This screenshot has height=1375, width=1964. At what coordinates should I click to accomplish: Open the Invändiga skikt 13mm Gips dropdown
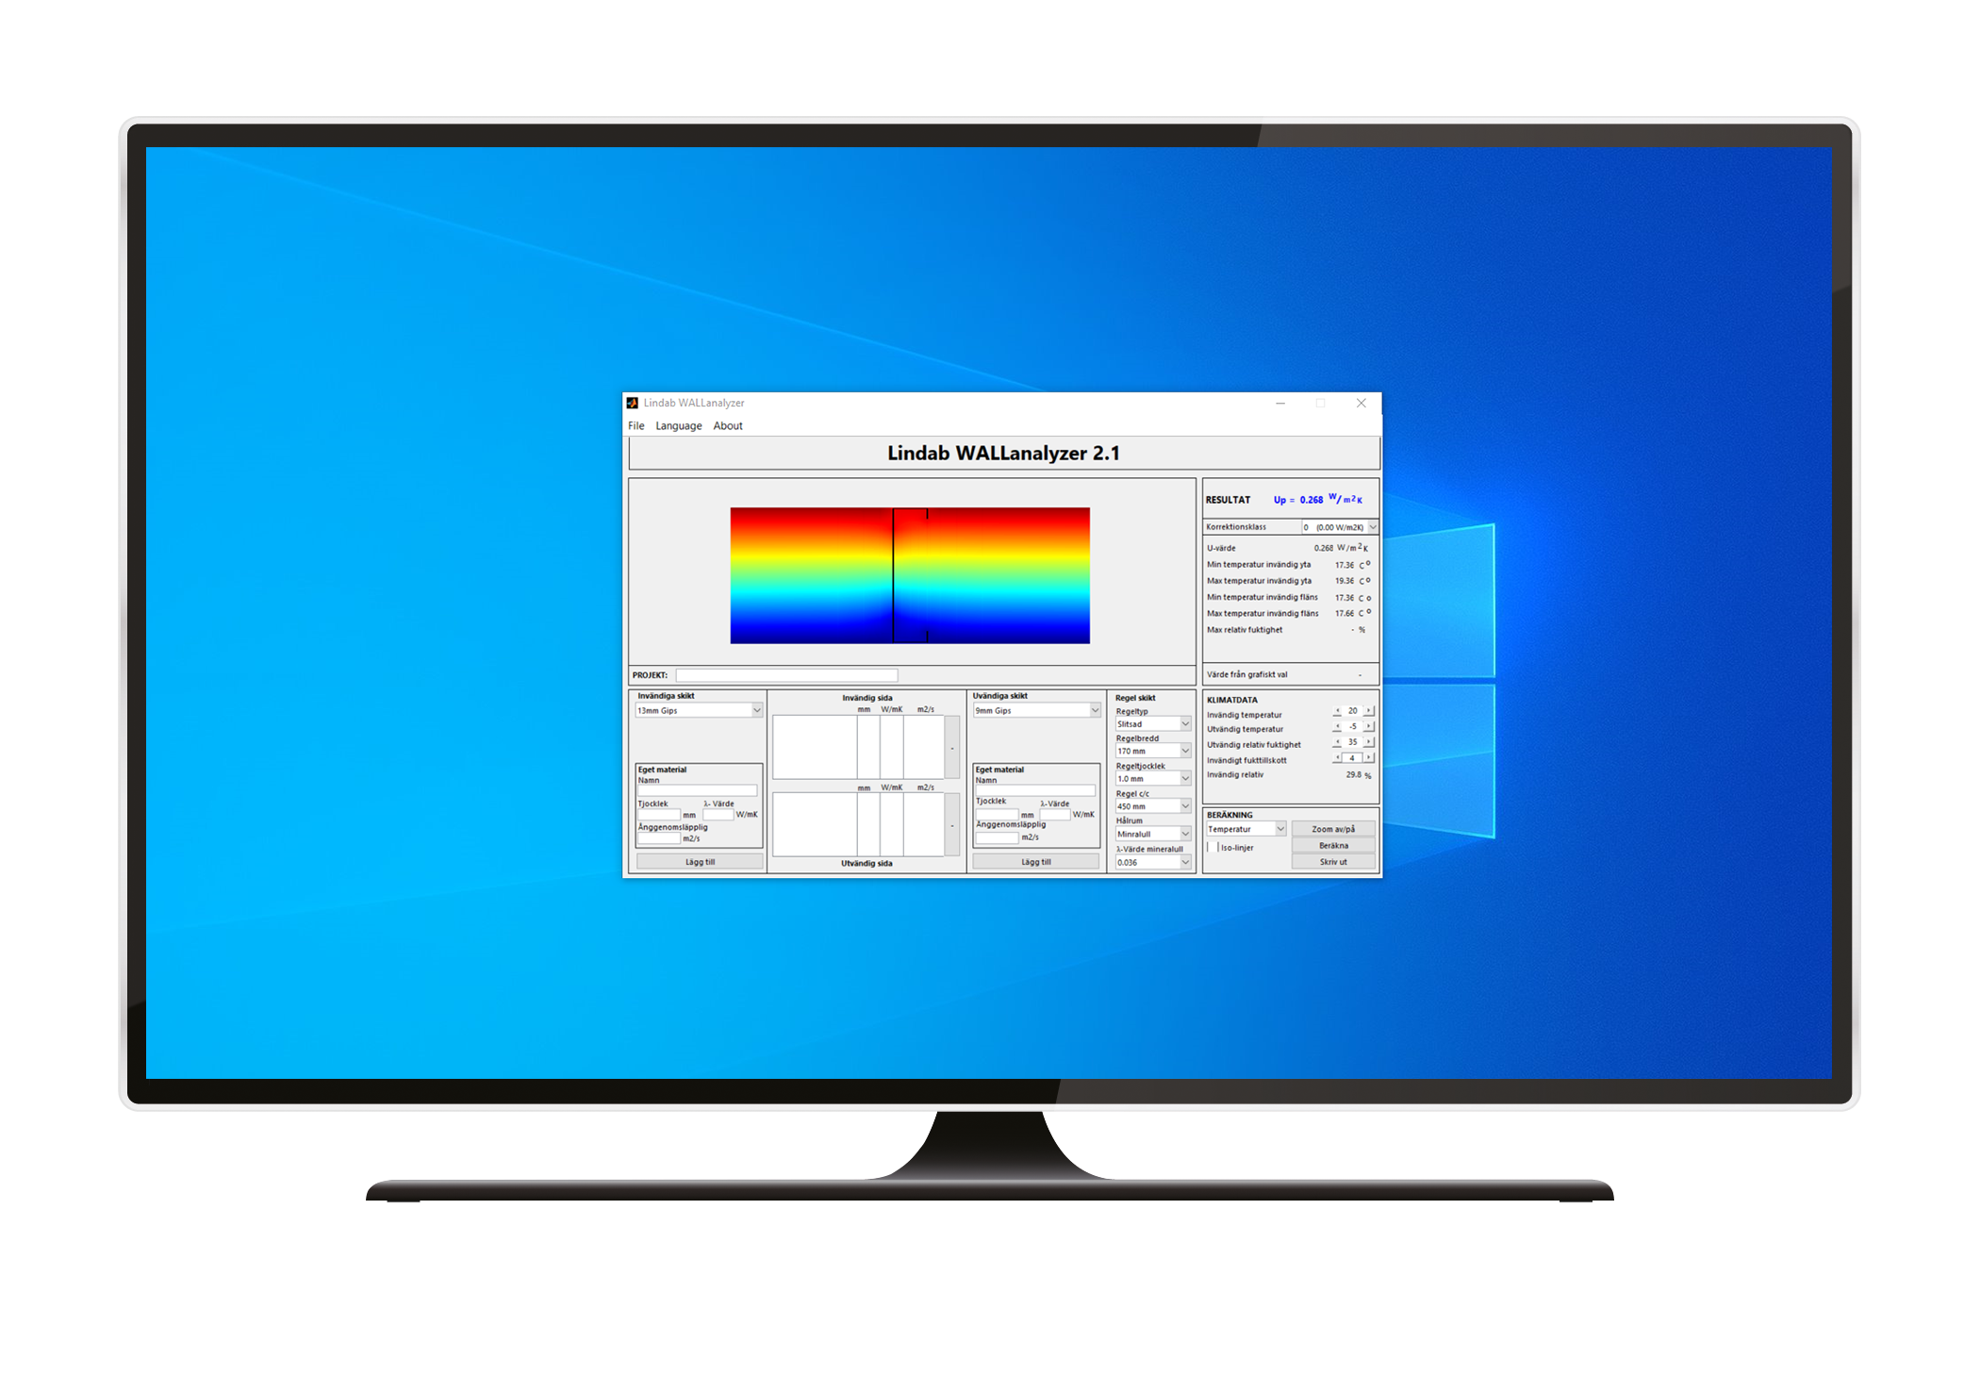[x=756, y=710]
